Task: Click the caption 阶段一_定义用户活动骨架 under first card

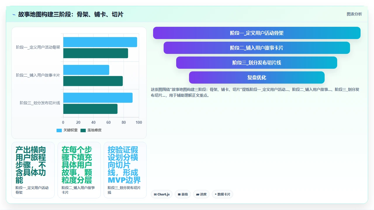Action: click(32, 190)
